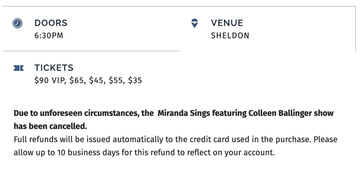Click the bold "has been cancelled." text

pos(50,126)
